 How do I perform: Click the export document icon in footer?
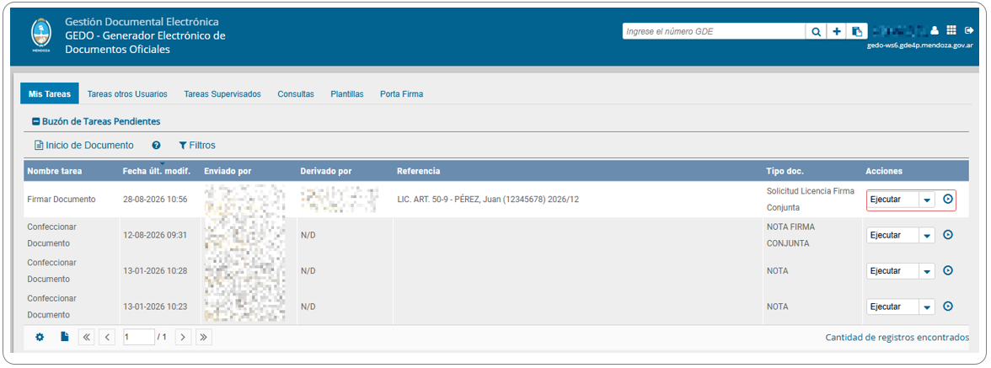(x=64, y=337)
